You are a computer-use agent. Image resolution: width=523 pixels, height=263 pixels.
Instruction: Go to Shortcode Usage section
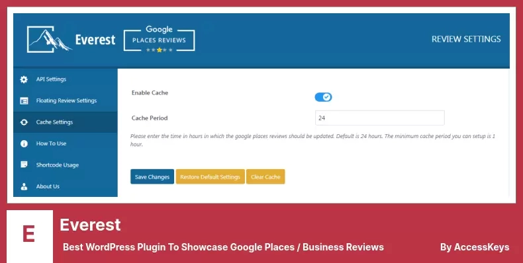(66, 165)
